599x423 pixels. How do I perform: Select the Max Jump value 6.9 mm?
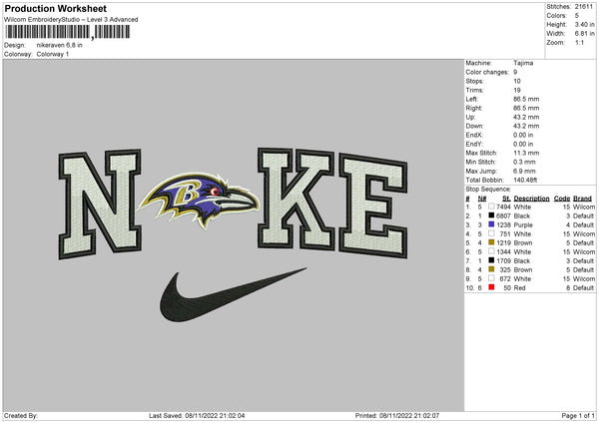524,171
